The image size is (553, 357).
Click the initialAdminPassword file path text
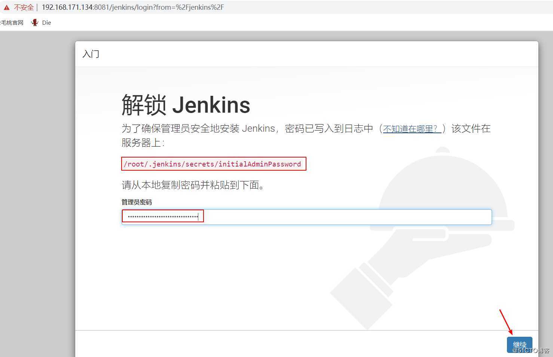click(x=213, y=164)
